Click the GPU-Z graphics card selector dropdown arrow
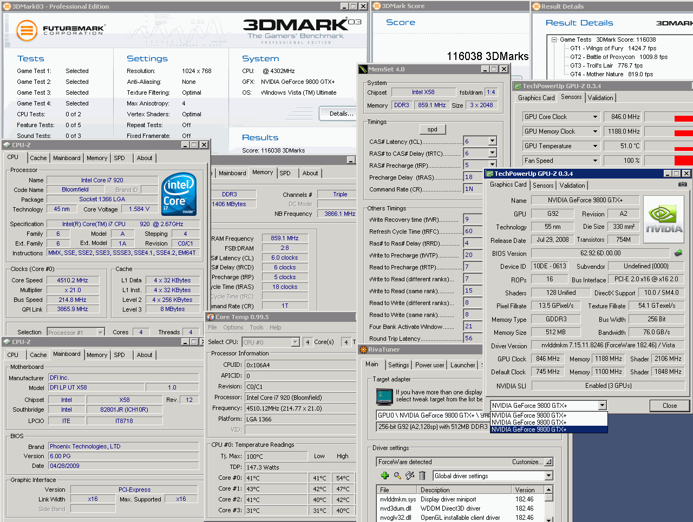The image size is (693, 522). 602,406
